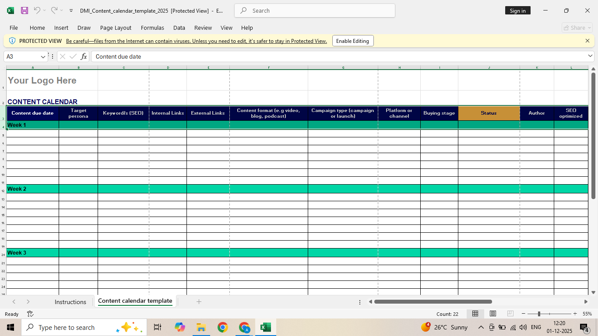Click the Enable Editing button
598x336 pixels.
click(x=353, y=41)
